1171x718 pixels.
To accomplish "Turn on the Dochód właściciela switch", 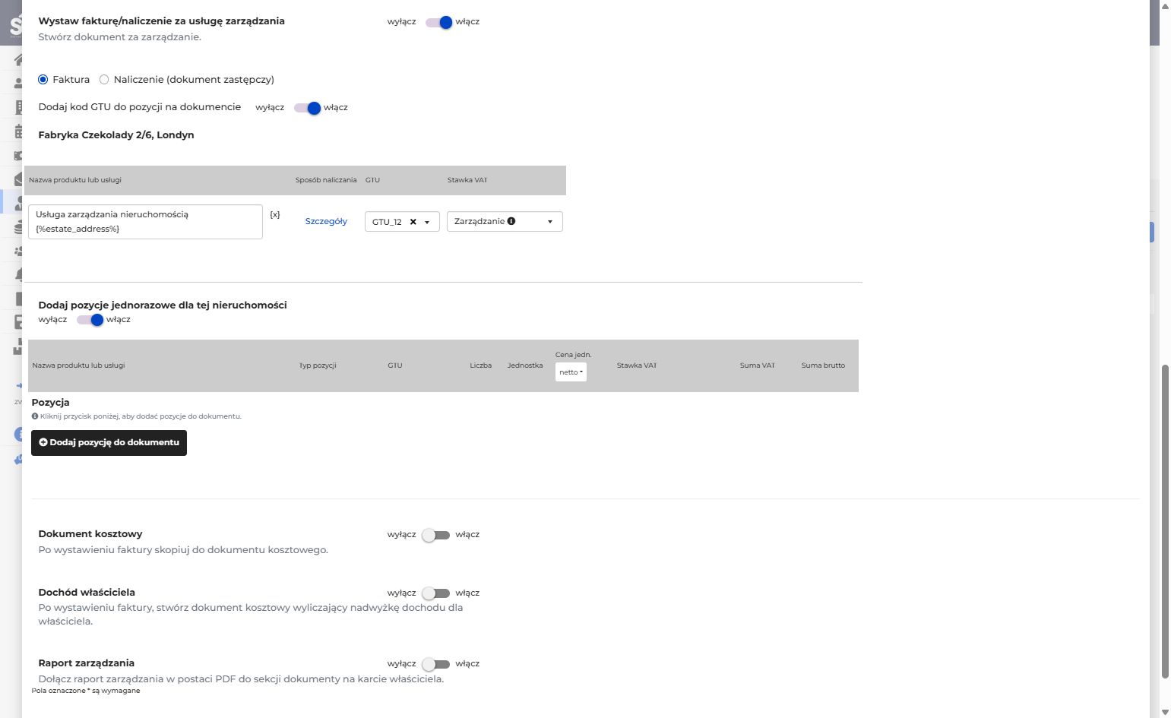I will click(x=436, y=593).
